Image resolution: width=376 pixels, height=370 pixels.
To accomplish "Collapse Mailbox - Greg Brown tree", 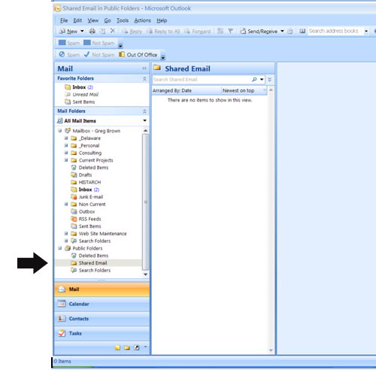I will point(60,131).
